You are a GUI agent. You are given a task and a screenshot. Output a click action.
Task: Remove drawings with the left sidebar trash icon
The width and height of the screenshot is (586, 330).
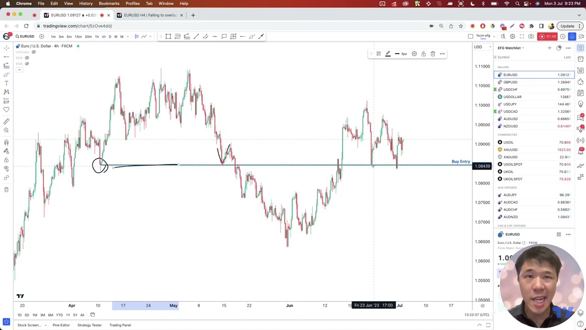pos(6,189)
